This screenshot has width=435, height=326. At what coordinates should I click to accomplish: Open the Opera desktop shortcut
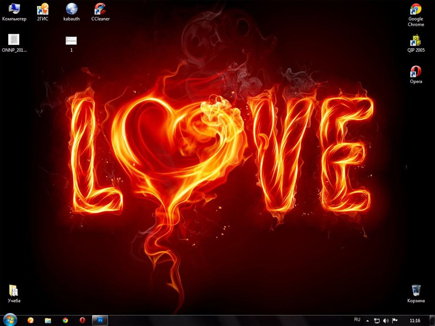click(415, 75)
